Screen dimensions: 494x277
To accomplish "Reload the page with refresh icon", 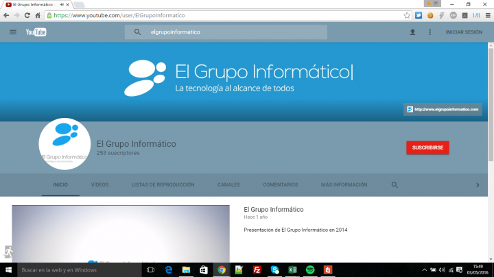I will tap(27, 15).
